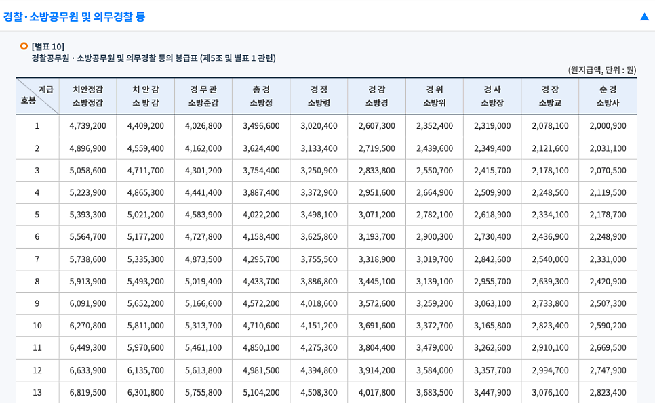Click the 경장 소방교 column header

(x=550, y=96)
